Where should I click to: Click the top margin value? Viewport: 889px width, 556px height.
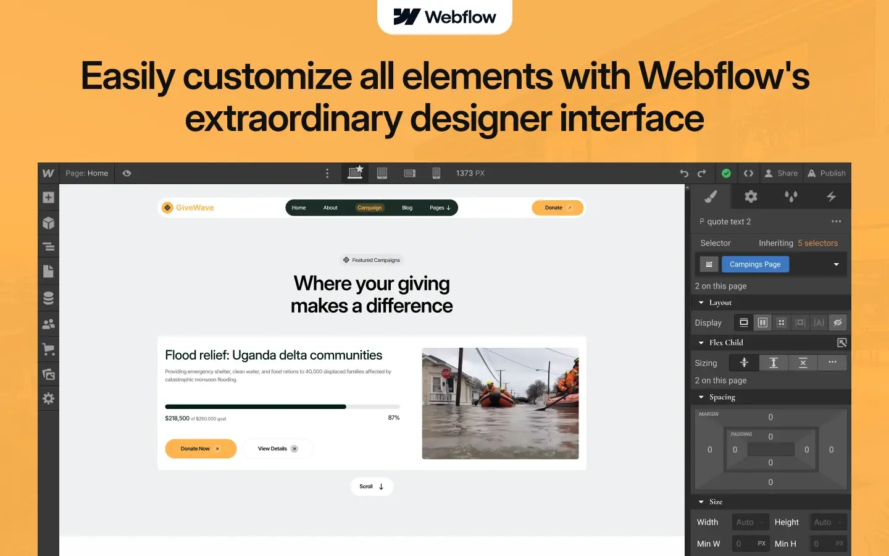[770, 418]
